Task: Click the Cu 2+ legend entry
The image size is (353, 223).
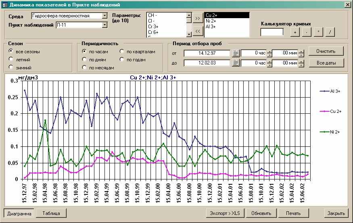Action: tap(330, 111)
